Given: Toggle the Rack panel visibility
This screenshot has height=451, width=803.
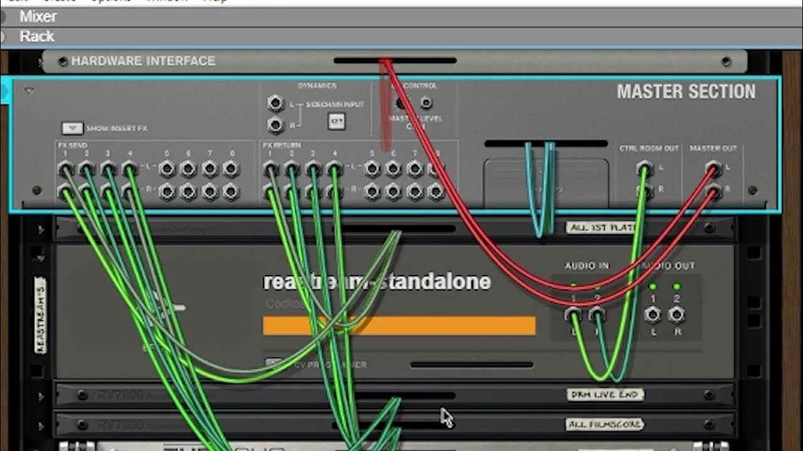Looking at the screenshot, I should [3, 37].
